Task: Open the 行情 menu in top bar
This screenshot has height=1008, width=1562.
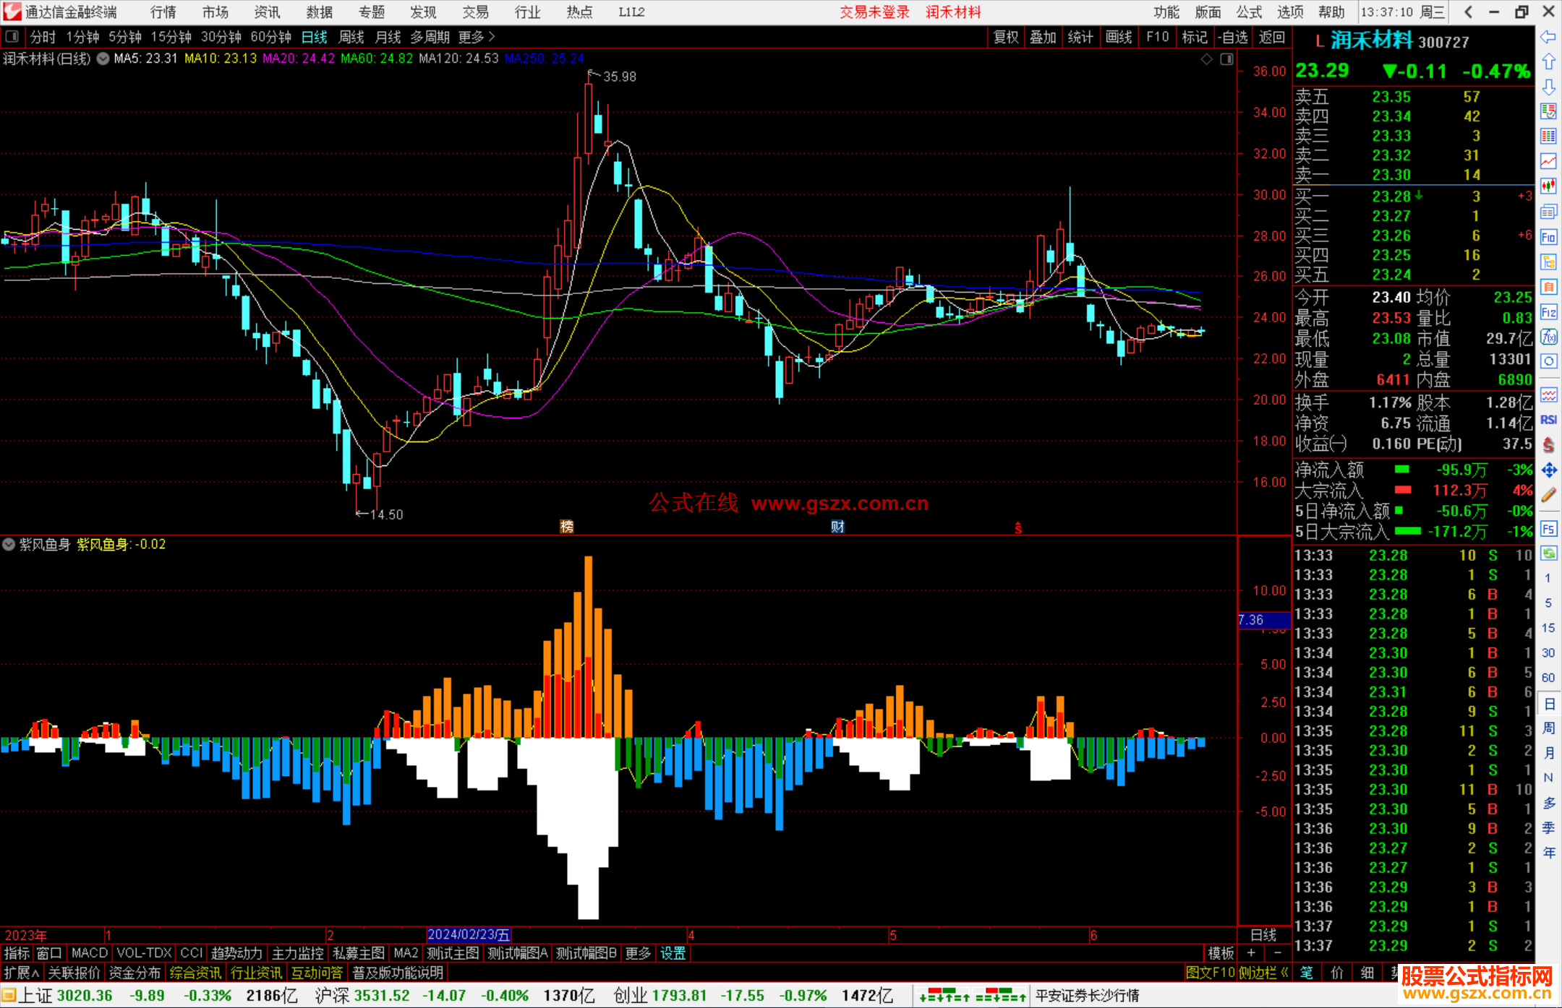Action: 163,12
